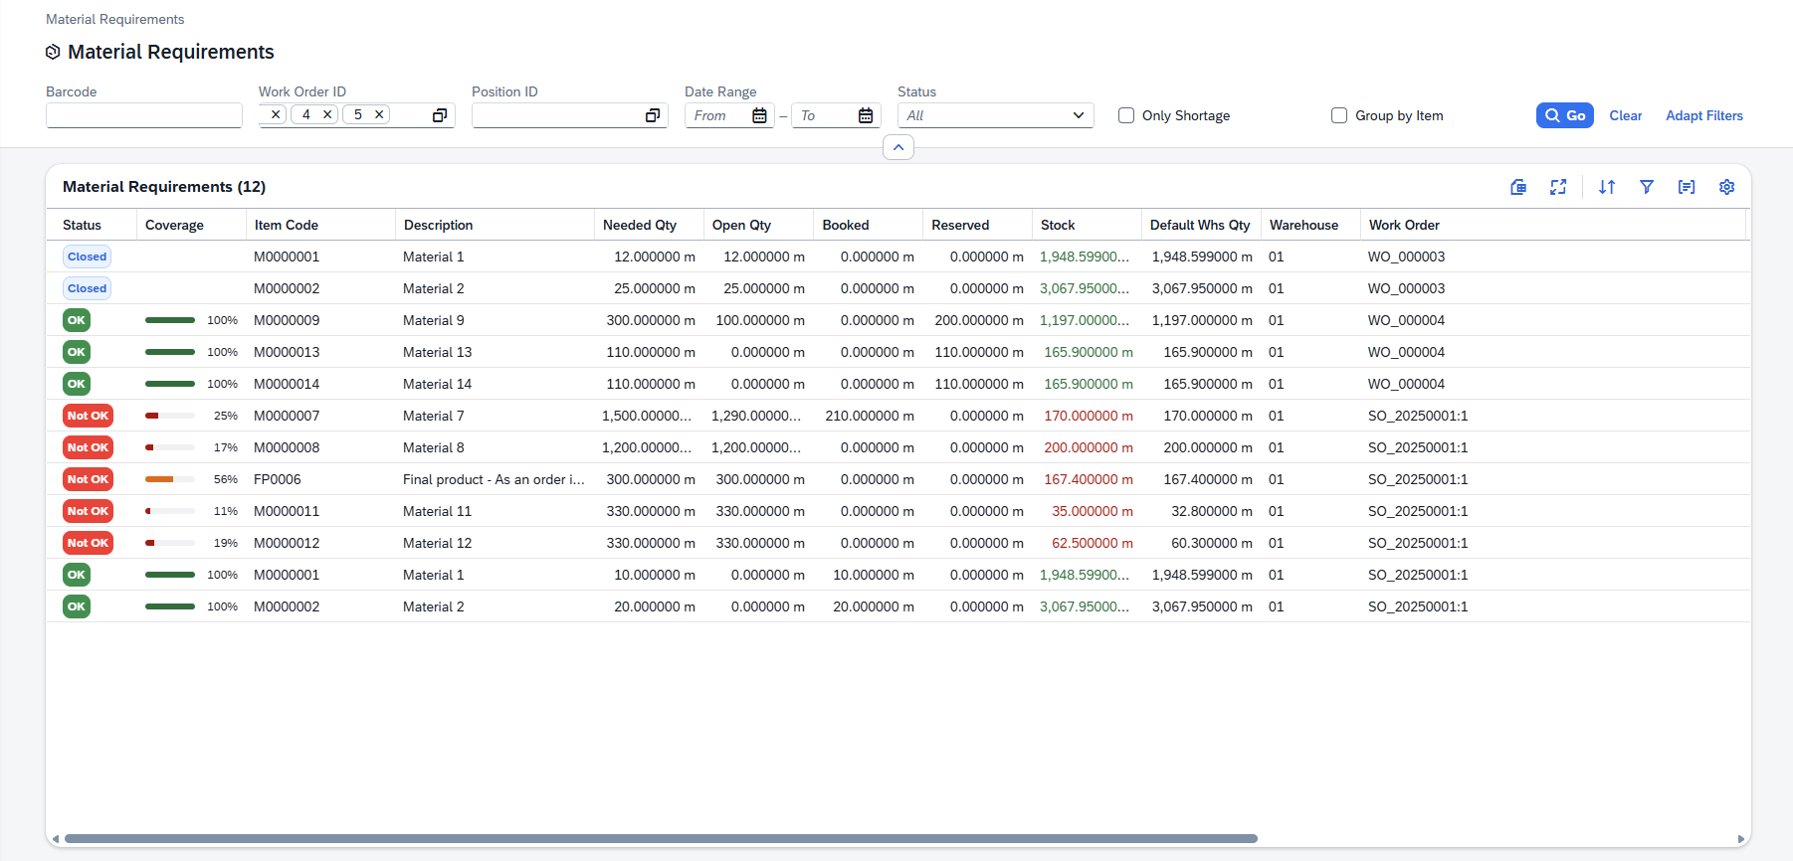The height and width of the screenshot is (861, 1793).
Task: Click stock value 35.000000 m
Action: [x=1093, y=511]
